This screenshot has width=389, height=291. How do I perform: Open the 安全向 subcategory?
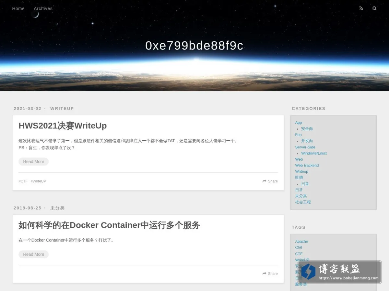(307, 129)
